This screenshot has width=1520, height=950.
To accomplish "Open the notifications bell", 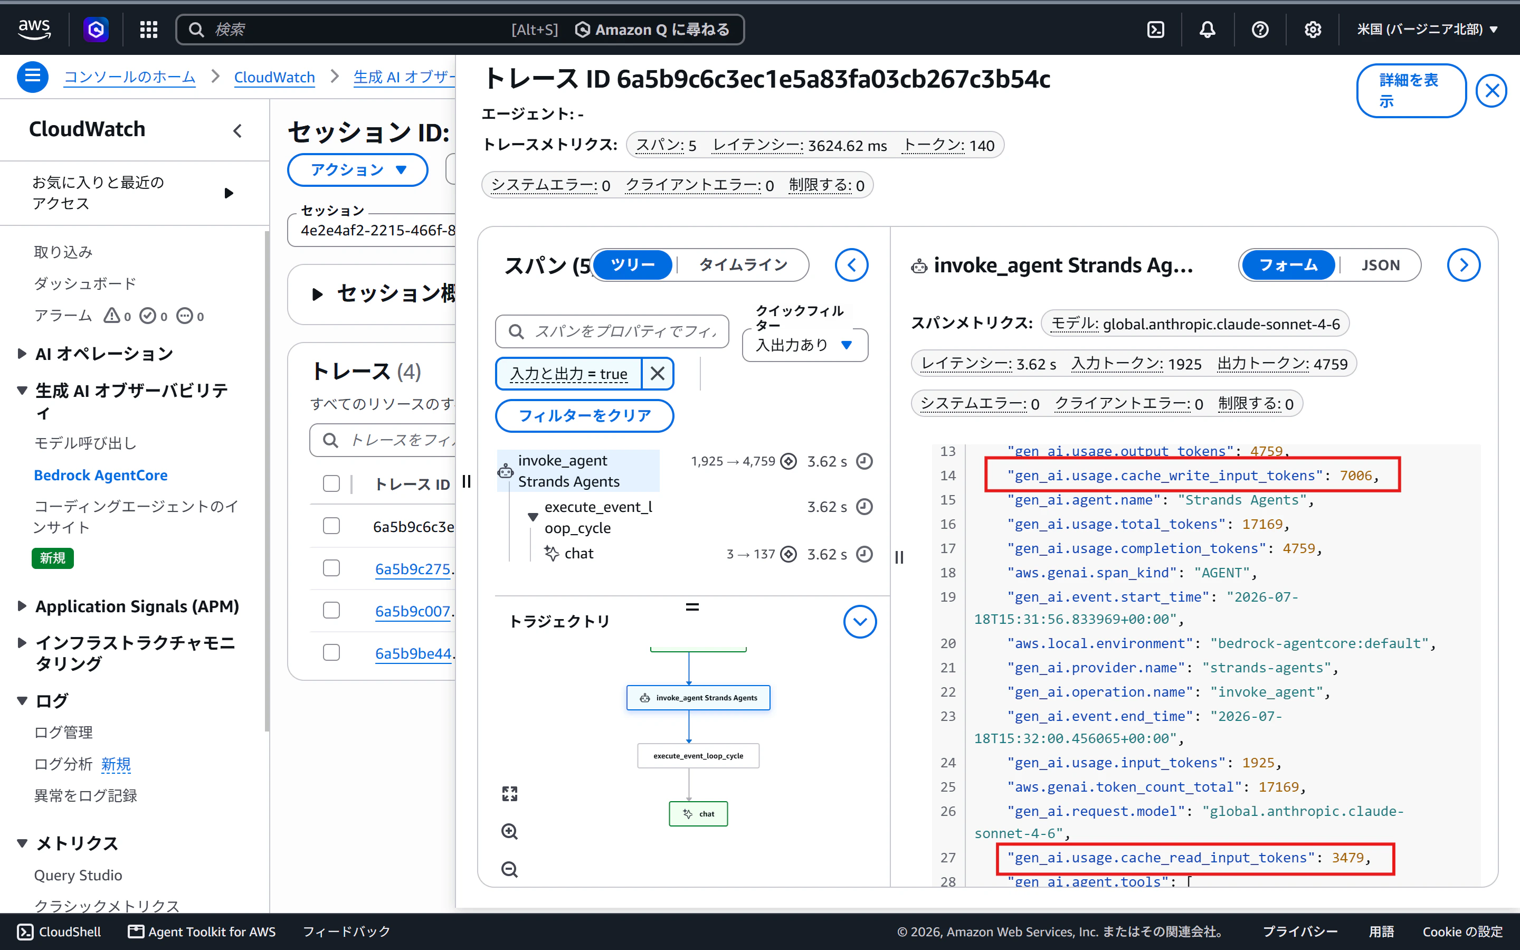I will [x=1207, y=30].
